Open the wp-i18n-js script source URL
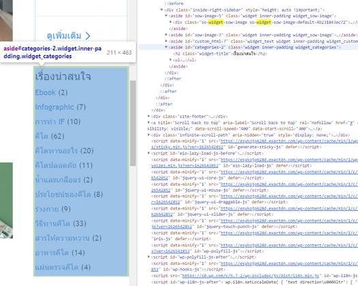Viewport: 358px width, 286px height. pyautogui.click(x=250, y=276)
